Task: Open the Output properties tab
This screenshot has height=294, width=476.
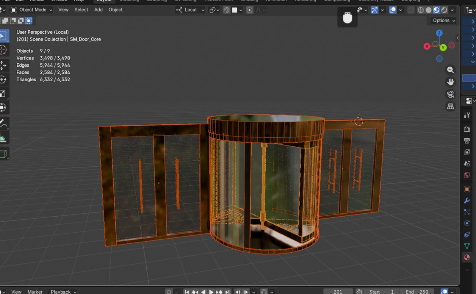Action: (467, 141)
